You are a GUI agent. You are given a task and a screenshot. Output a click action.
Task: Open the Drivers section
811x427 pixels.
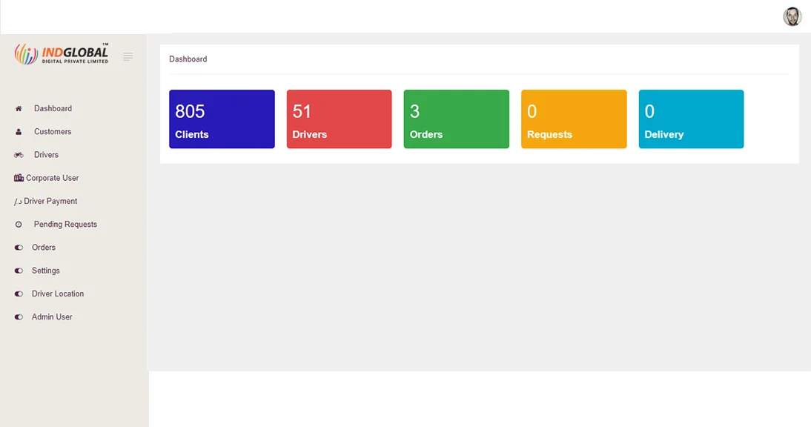point(46,155)
